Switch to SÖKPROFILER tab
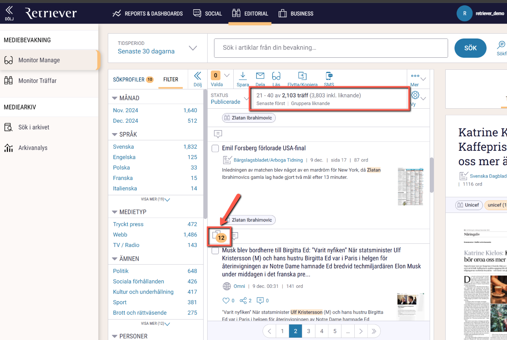The width and height of the screenshot is (507, 340). tap(133, 79)
